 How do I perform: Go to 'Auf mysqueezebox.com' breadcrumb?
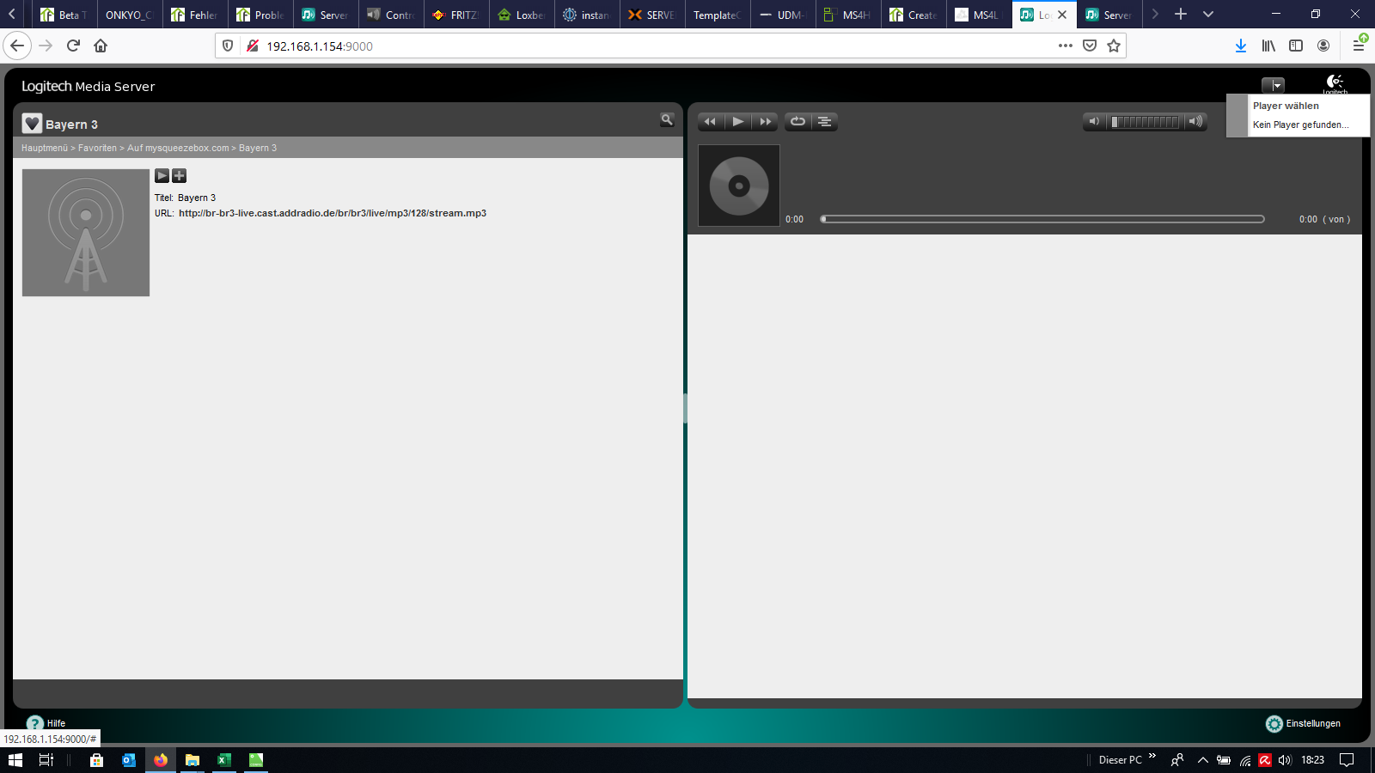[178, 148]
